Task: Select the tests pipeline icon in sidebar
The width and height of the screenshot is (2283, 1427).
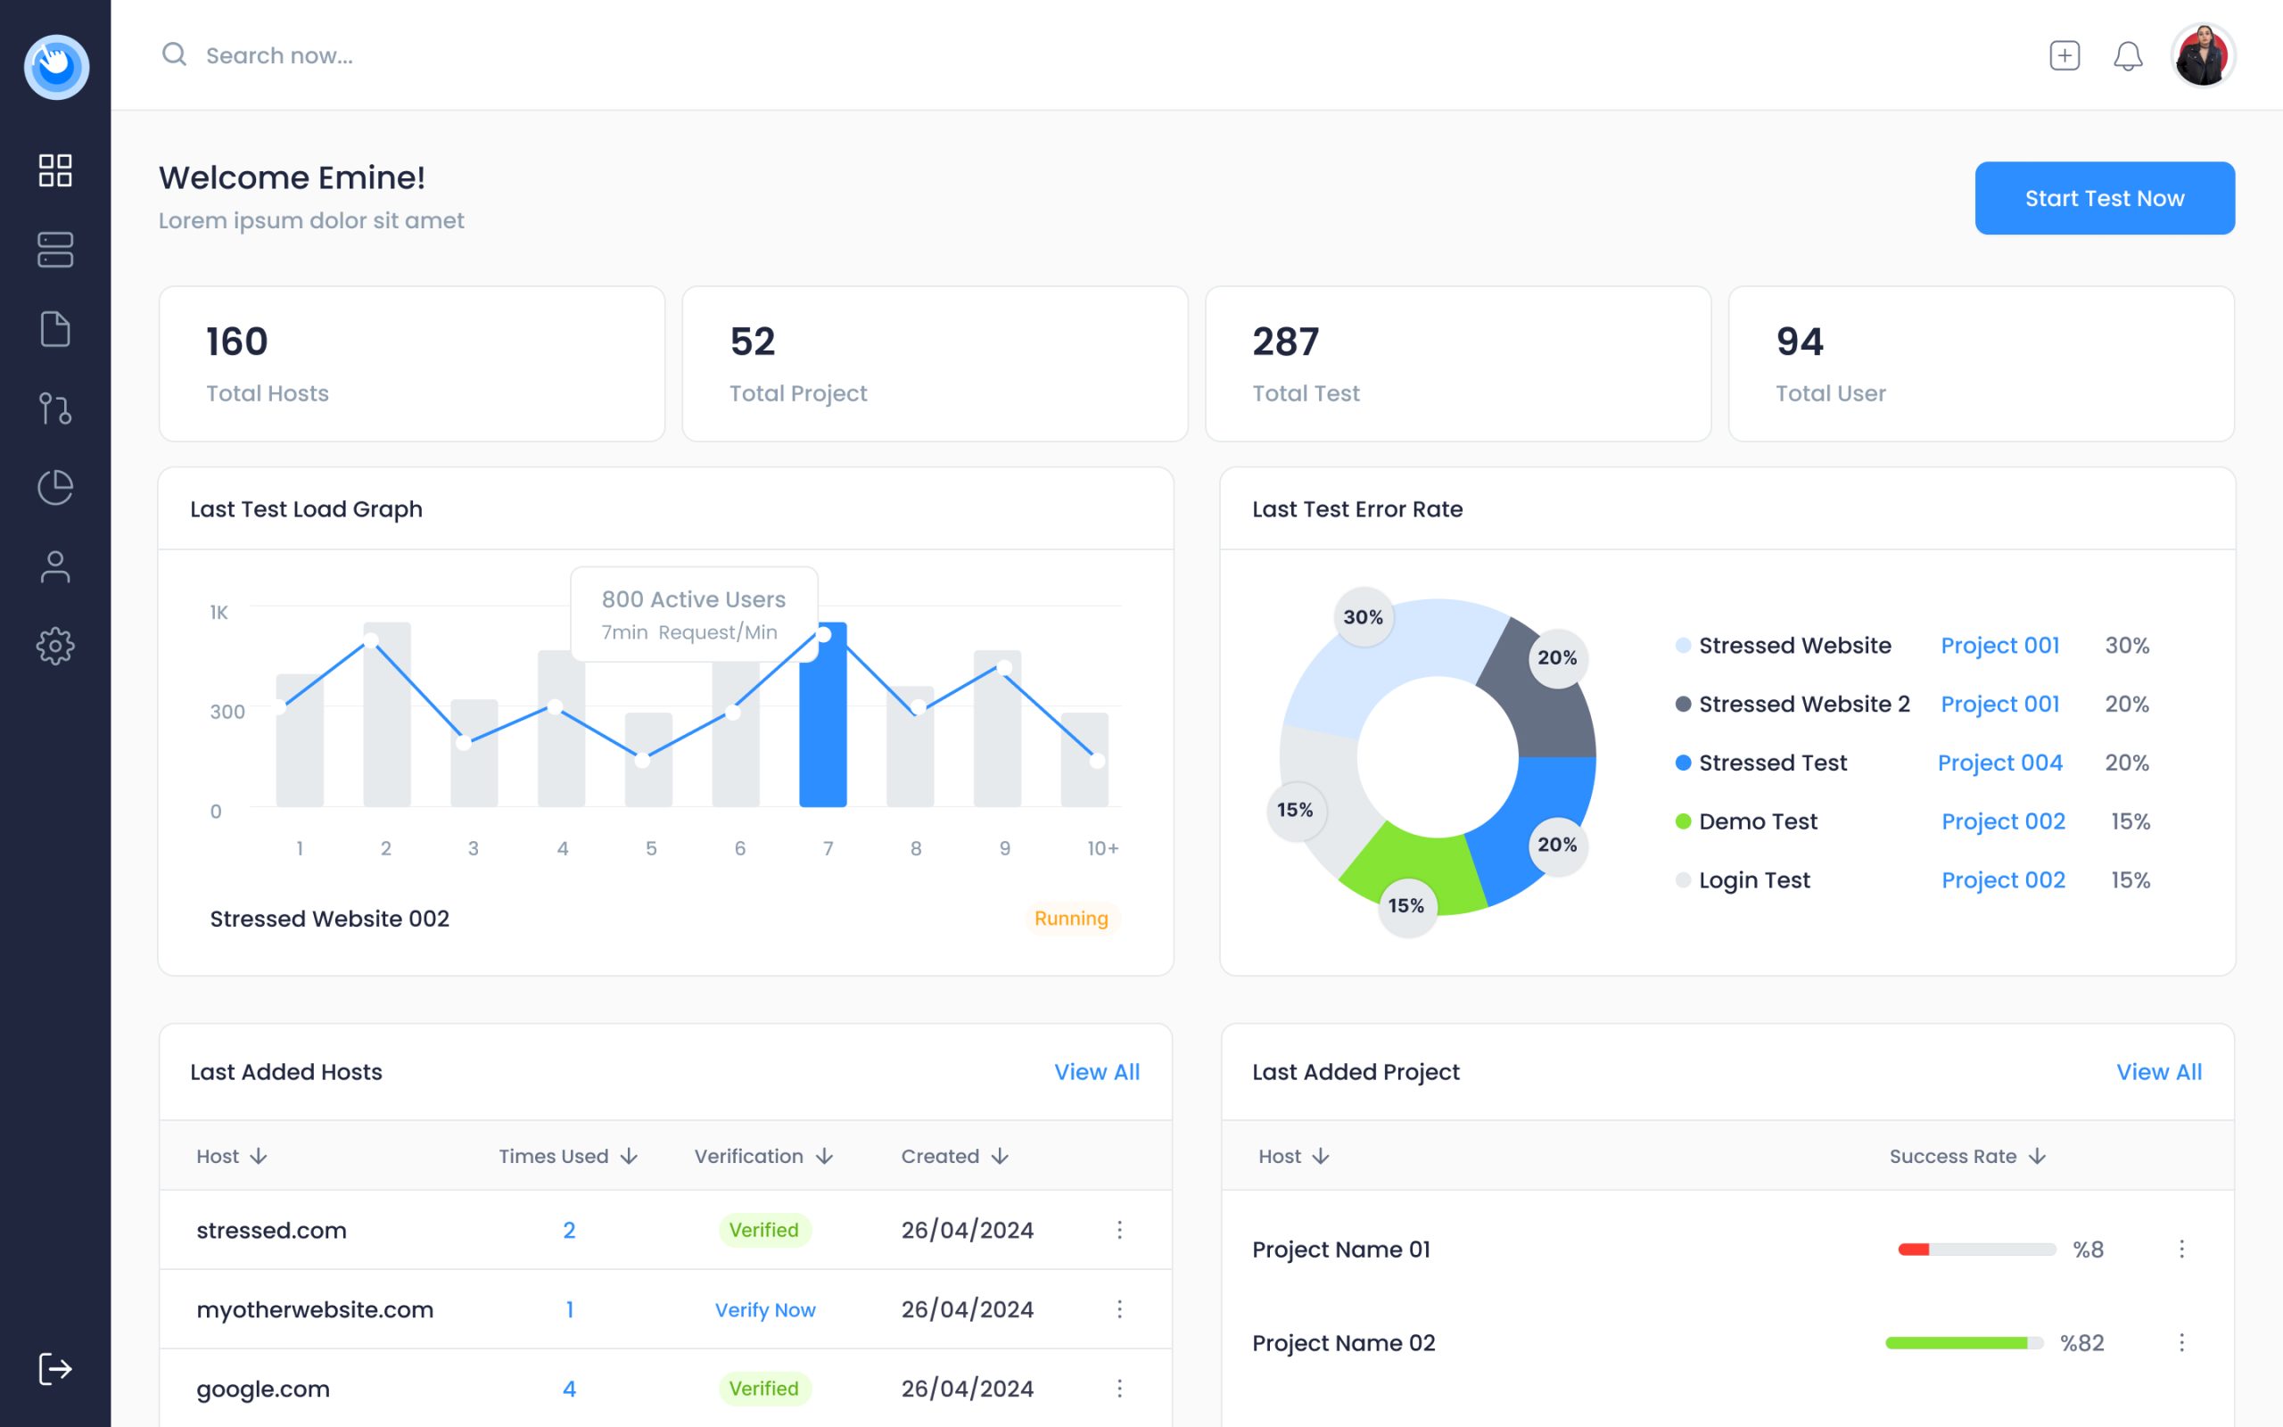Action: [55, 408]
